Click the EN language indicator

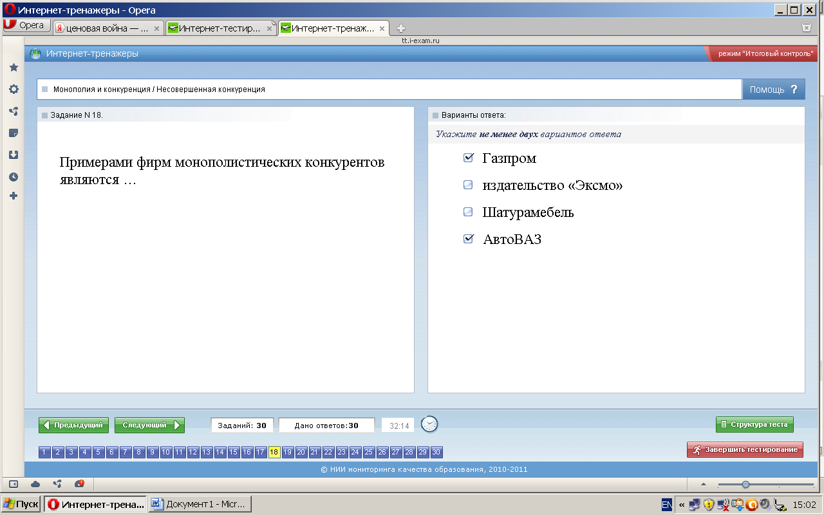coord(667,505)
